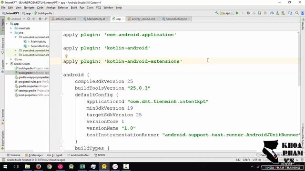Toggle the Structure tool window side tab
This screenshot has width=305, height=171.
click(2, 46)
